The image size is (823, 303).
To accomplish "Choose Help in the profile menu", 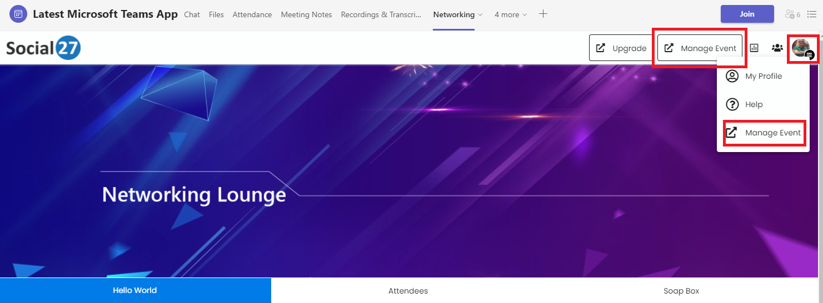I will pyautogui.click(x=754, y=104).
